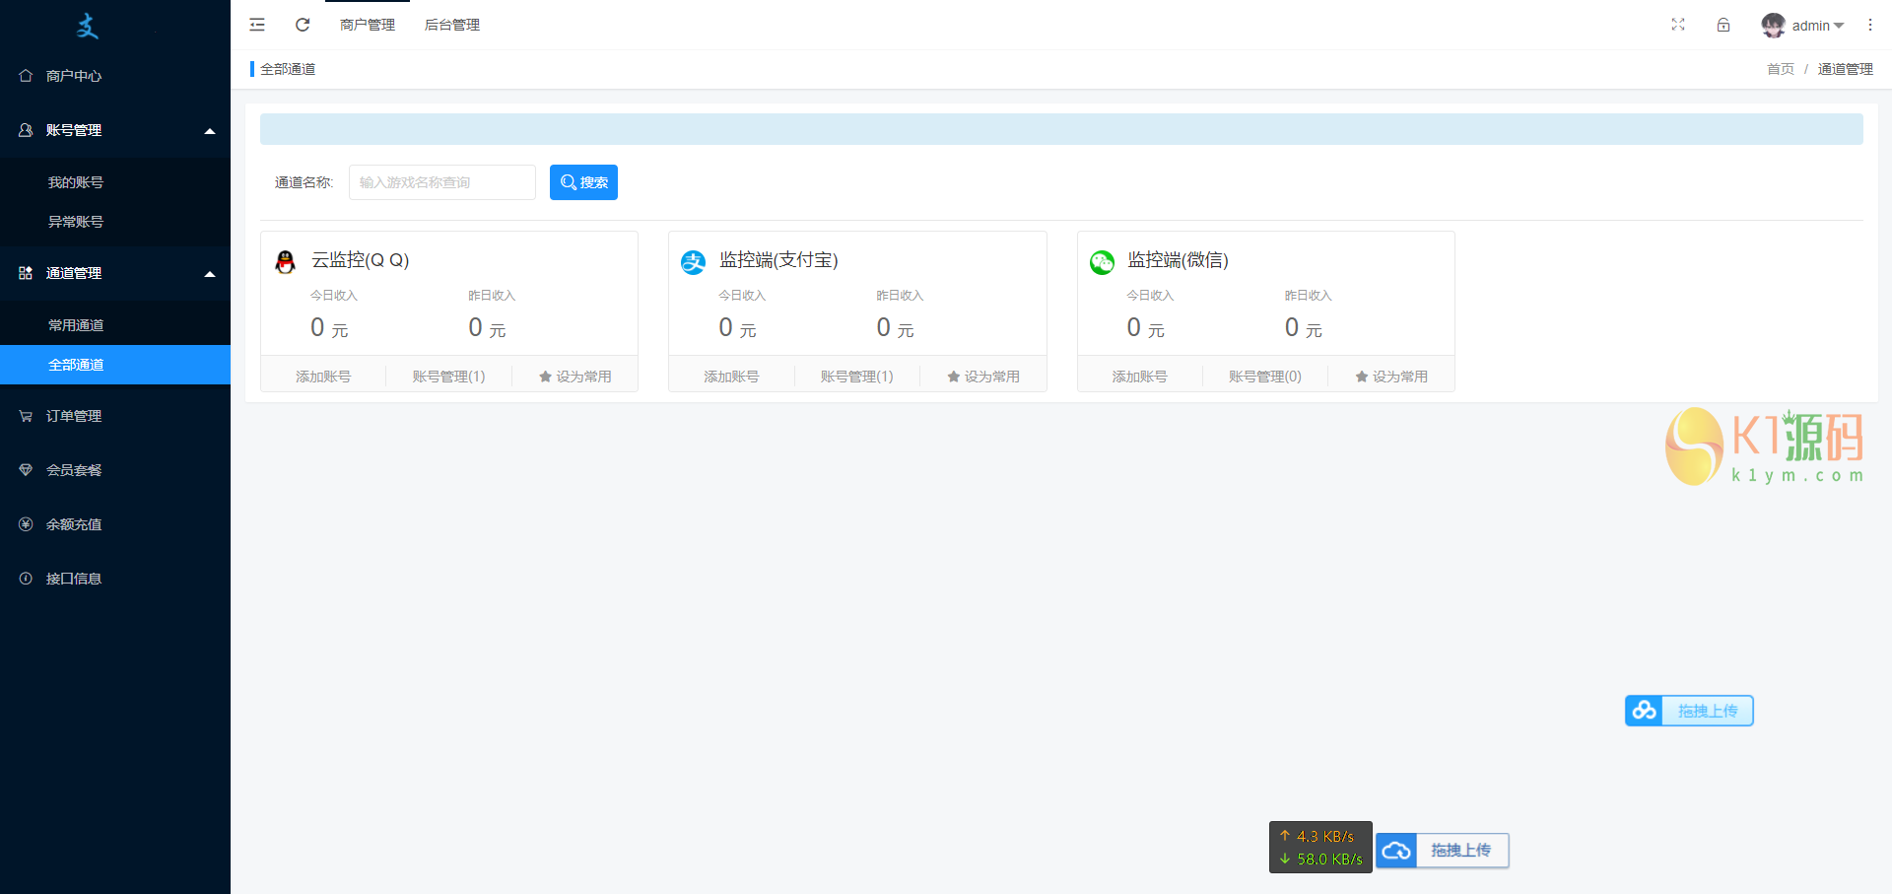Click the site logo in the sidebar

coord(89,26)
